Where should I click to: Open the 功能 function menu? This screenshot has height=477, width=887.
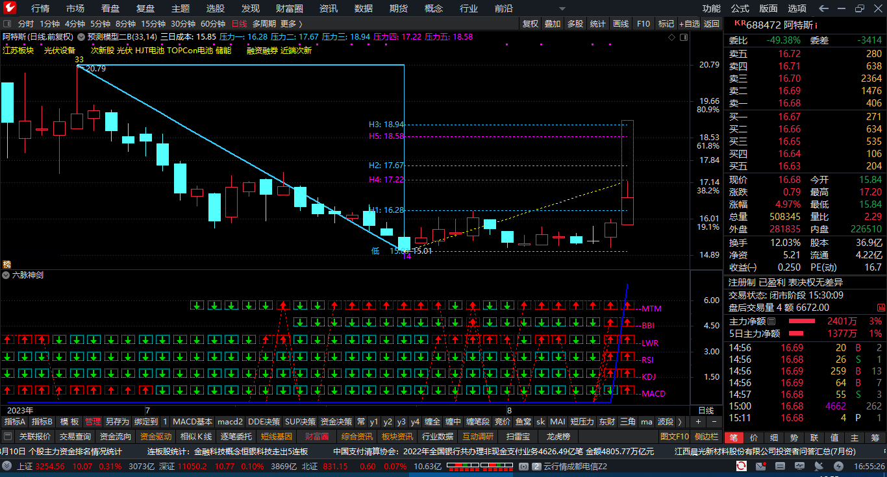(712, 8)
